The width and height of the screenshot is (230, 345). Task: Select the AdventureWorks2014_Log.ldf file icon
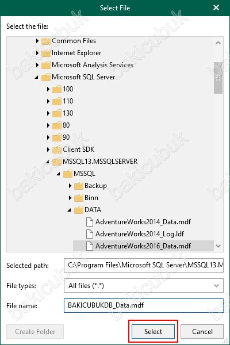point(89,234)
